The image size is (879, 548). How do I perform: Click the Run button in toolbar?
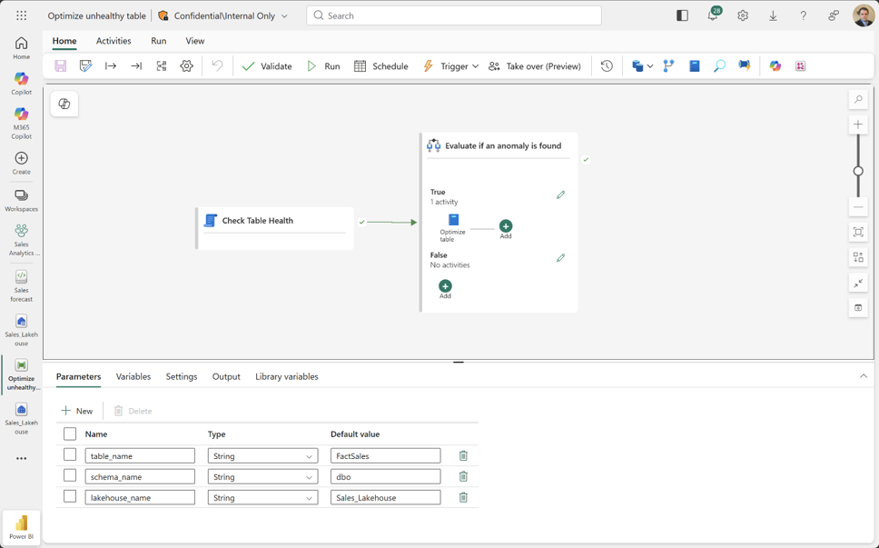coord(323,66)
